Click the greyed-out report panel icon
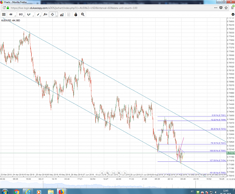Viewport: 235px width, 194px height. 69,15
